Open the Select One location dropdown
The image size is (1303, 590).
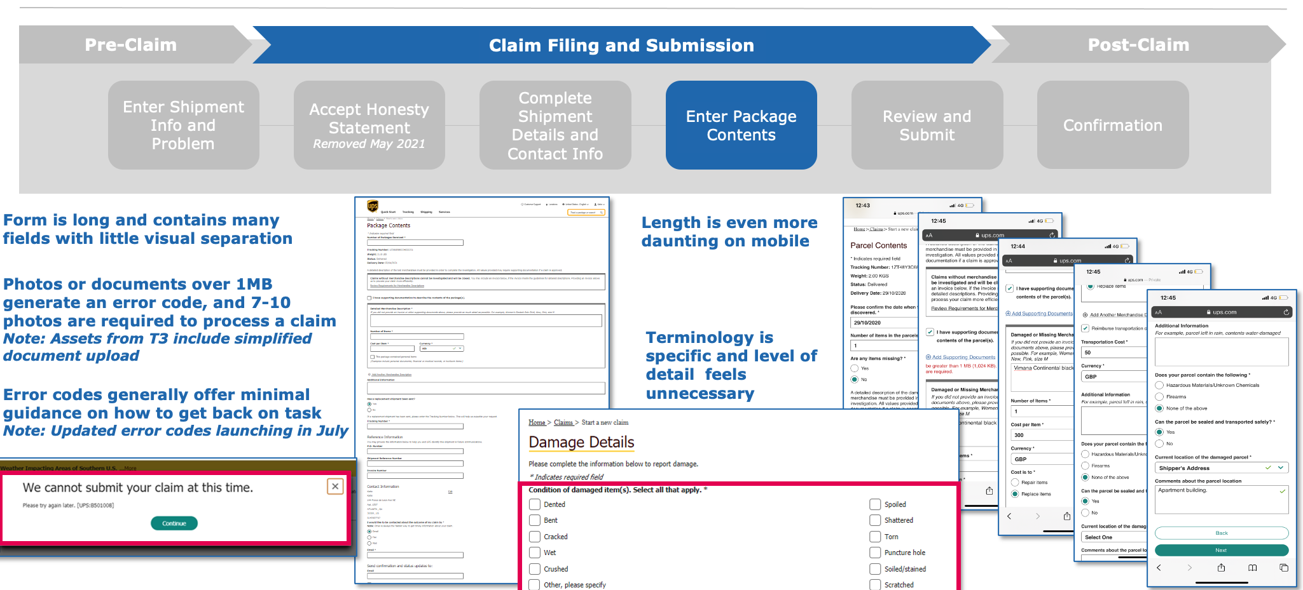coord(1114,537)
